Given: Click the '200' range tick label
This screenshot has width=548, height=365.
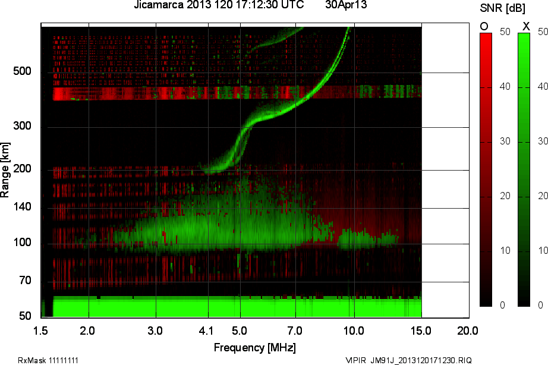Looking at the screenshot, I should (x=22, y=168).
